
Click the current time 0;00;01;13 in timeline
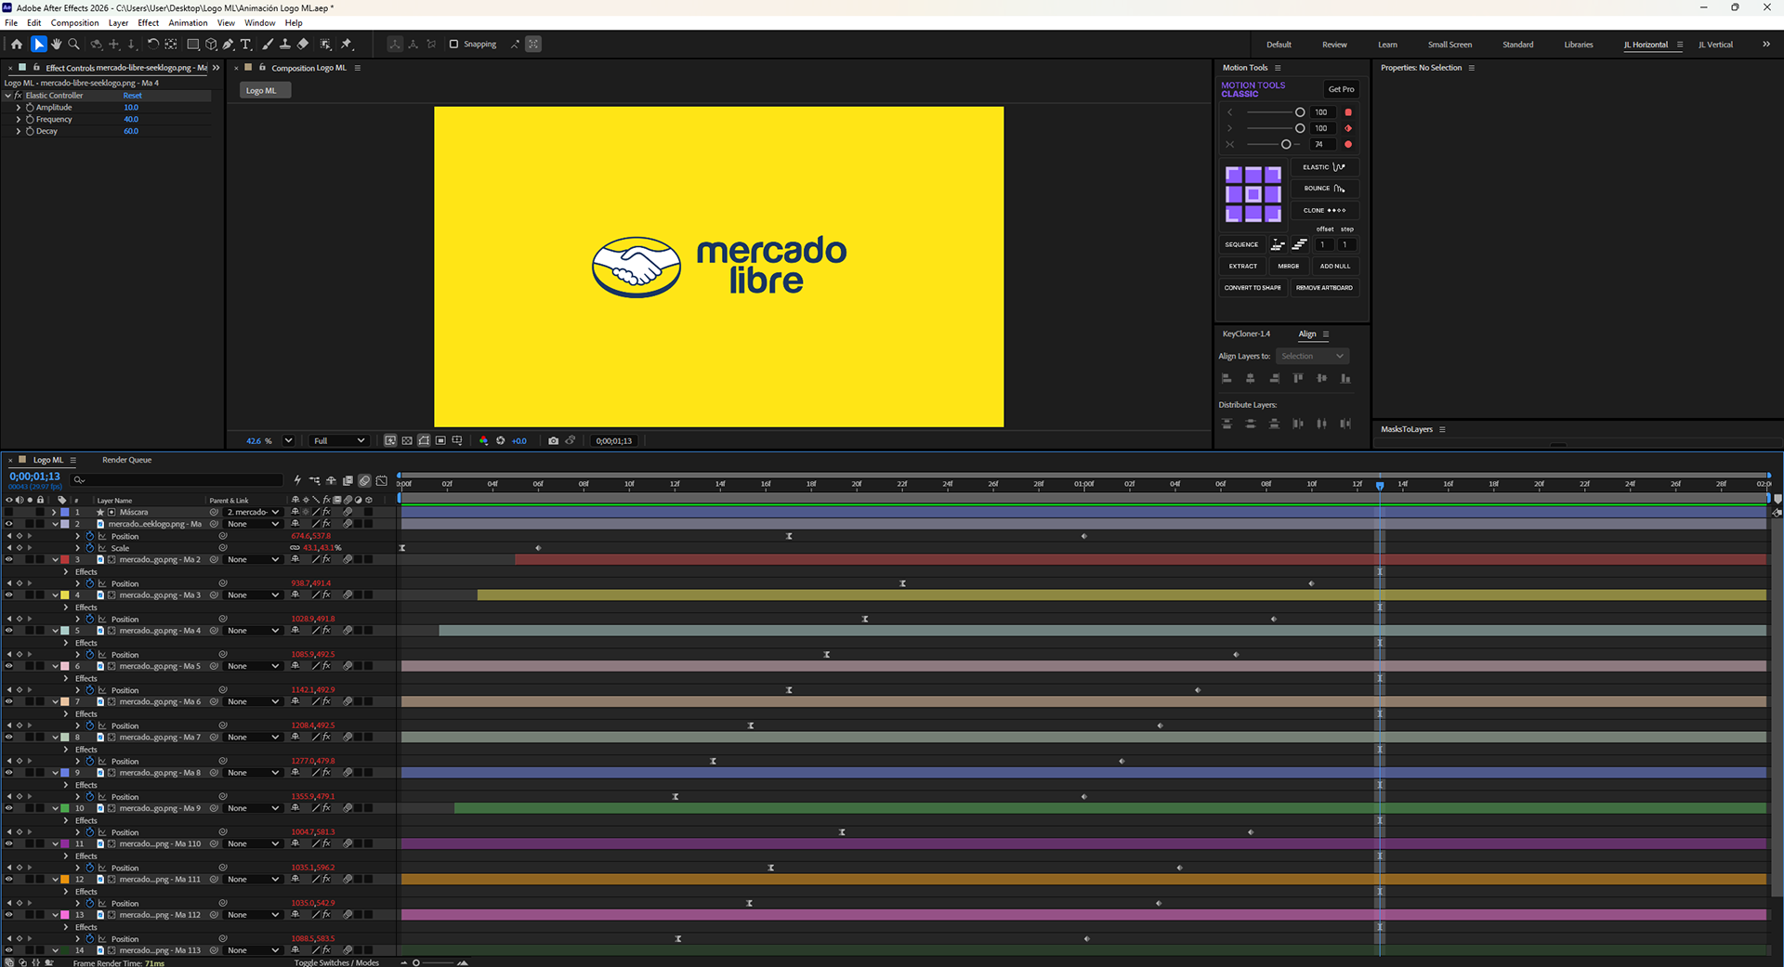tap(34, 477)
